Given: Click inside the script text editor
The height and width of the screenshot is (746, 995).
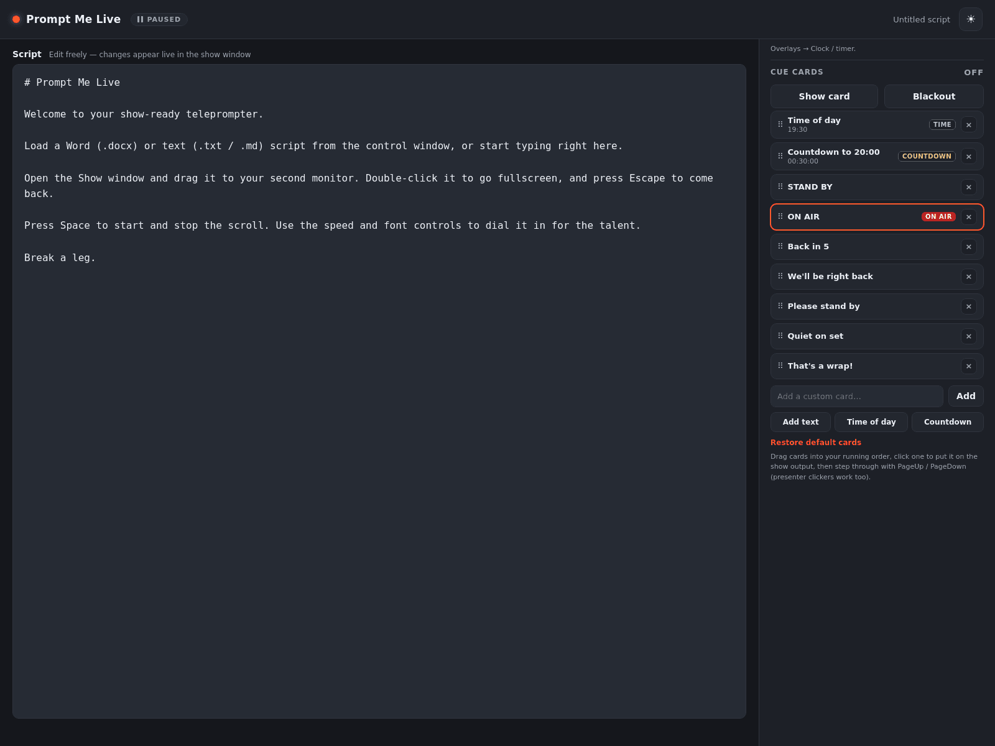Looking at the screenshot, I should click(x=379, y=392).
